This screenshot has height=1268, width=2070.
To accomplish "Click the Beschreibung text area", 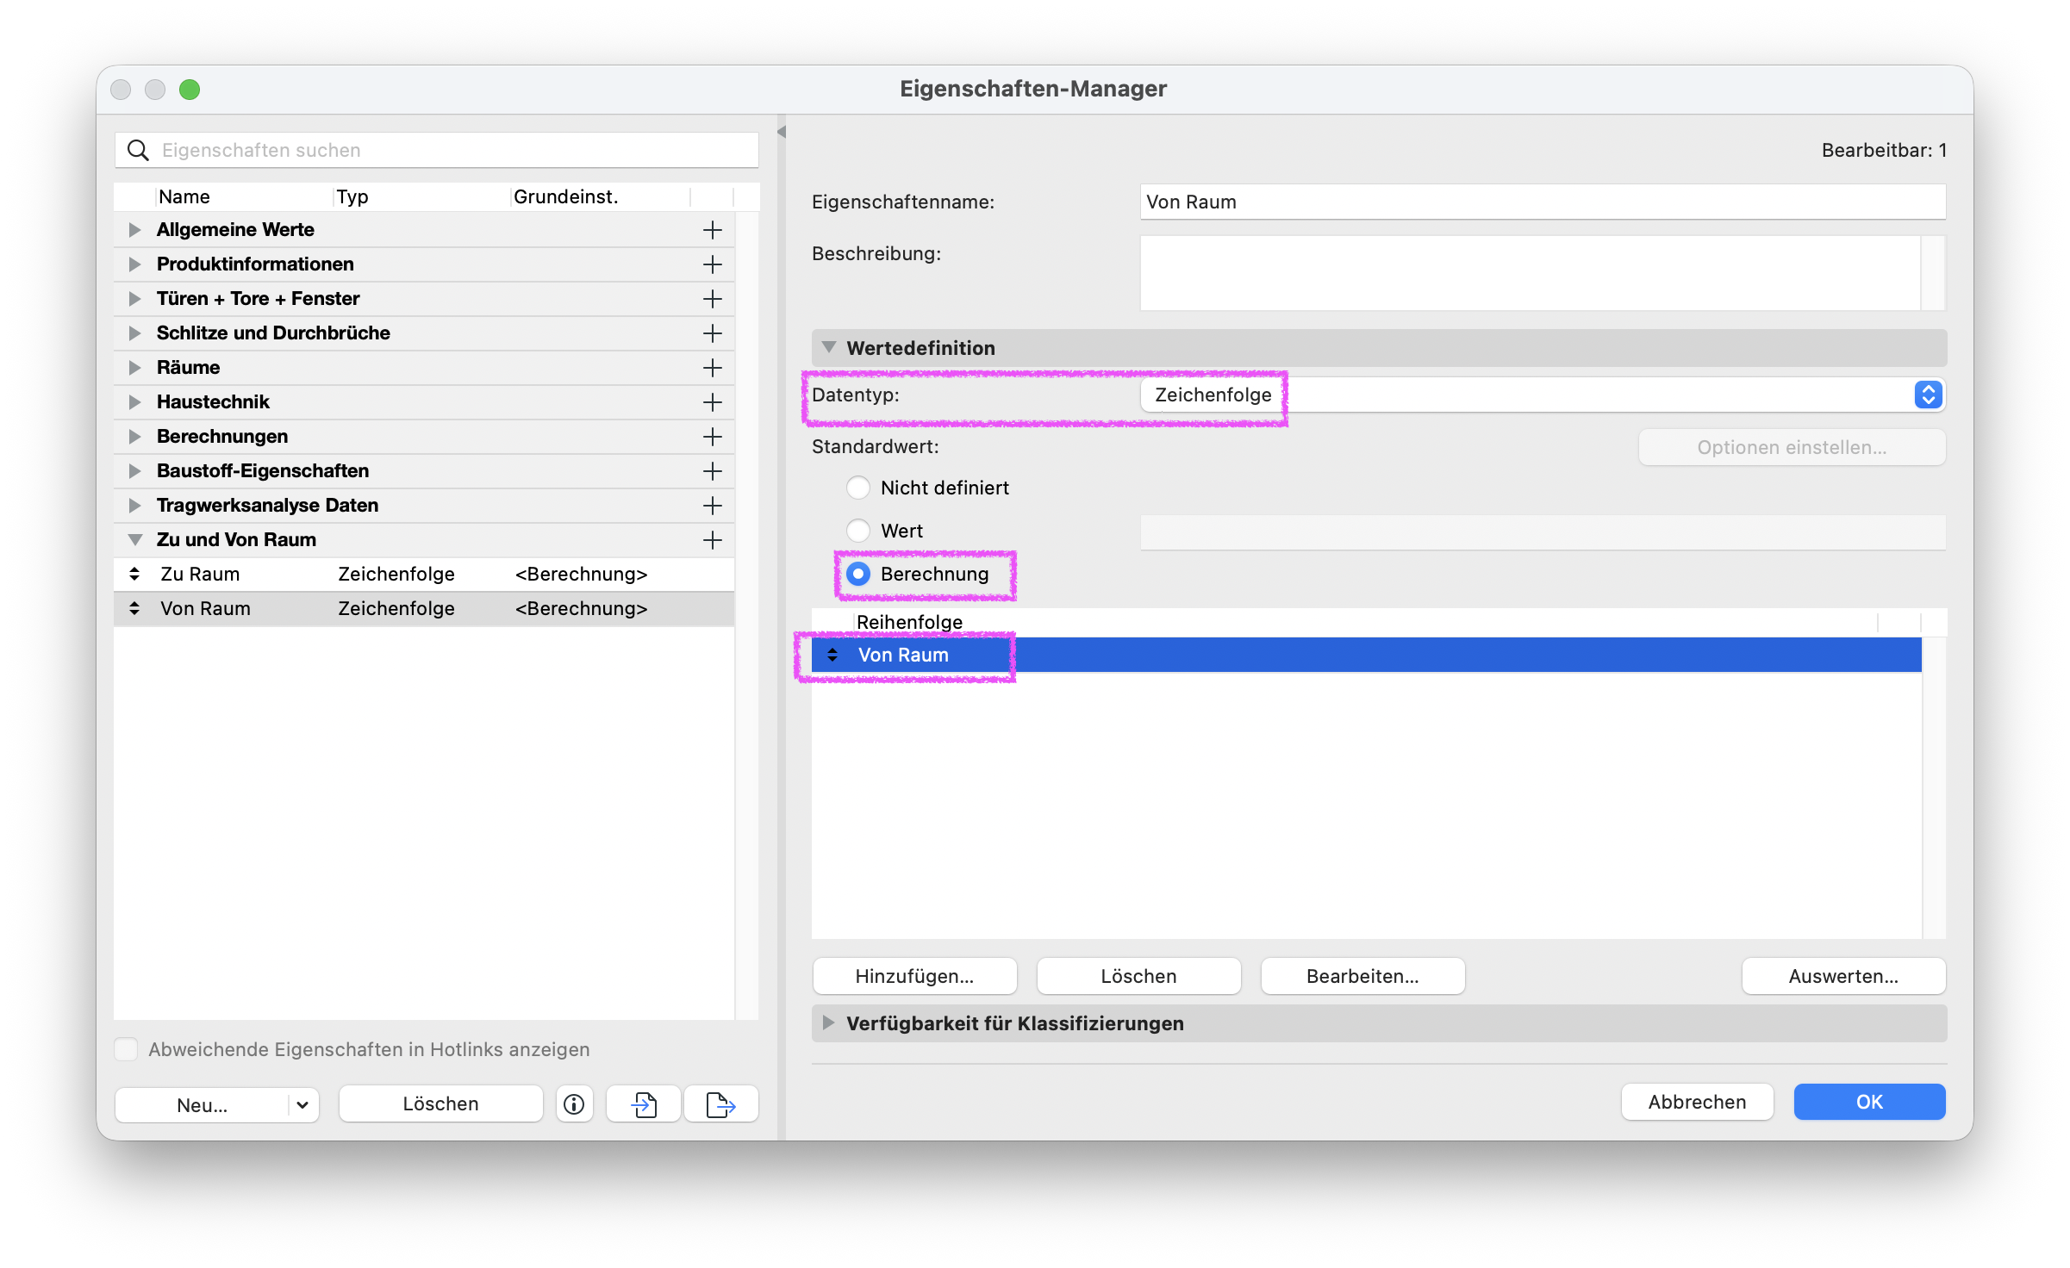I will (1531, 273).
